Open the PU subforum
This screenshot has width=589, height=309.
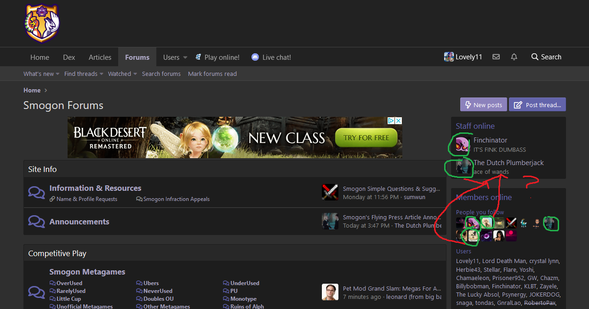(234, 291)
